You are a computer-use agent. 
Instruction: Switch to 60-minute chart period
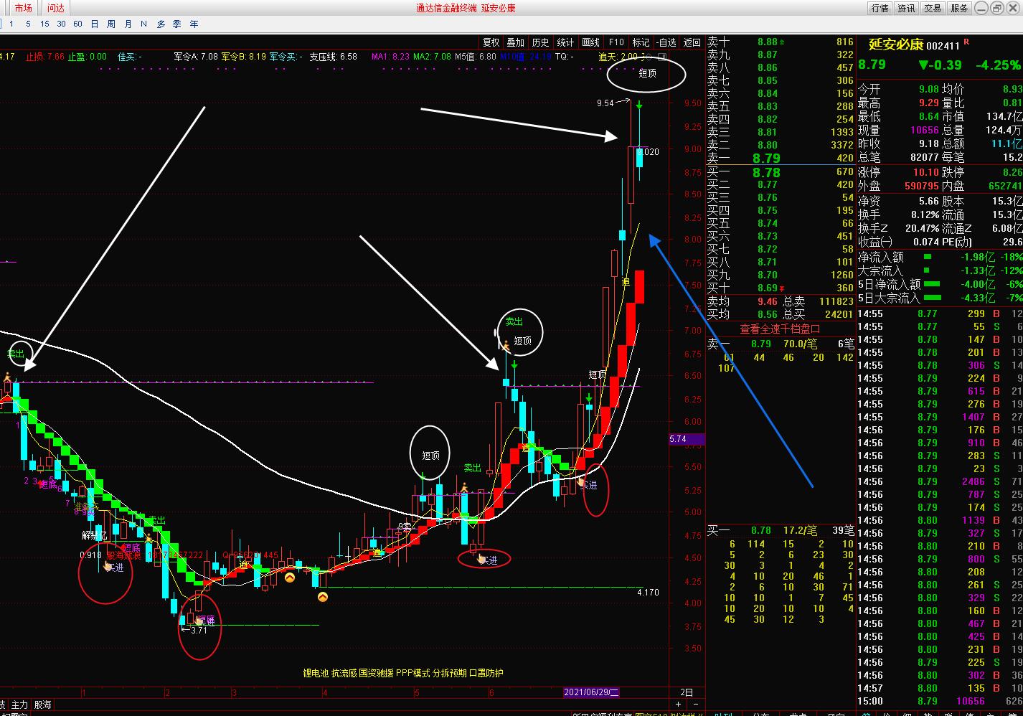tap(77, 24)
